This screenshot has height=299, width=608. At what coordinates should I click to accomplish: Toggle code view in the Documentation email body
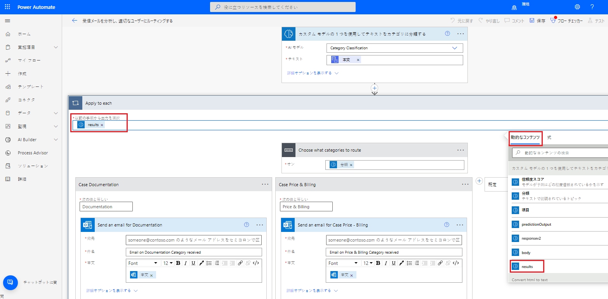(x=256, y=263)
